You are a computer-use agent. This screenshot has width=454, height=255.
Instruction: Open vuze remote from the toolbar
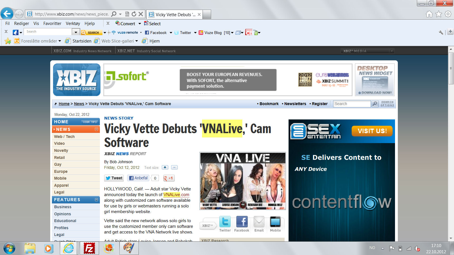[x=125, y=33]
